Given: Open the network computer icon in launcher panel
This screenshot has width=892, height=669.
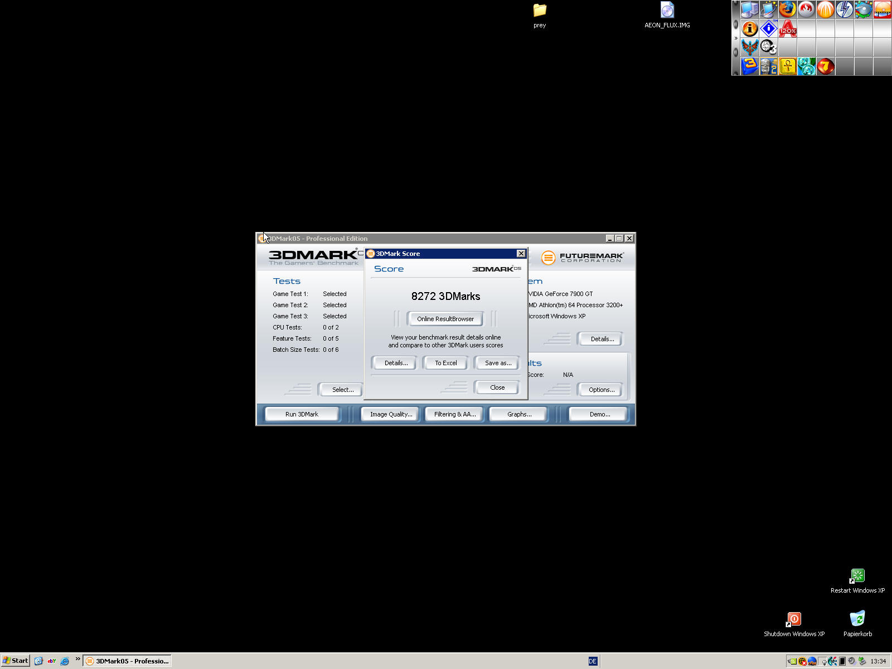Looking at the screenshot, I should tap(769, 9).
